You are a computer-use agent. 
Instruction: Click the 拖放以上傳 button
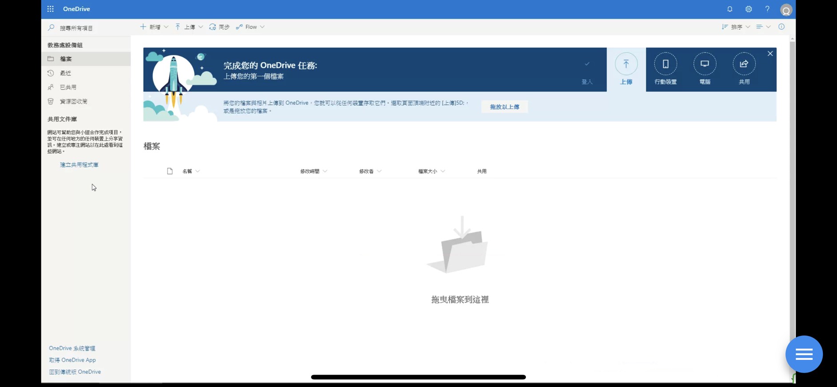tap(505, 107)
